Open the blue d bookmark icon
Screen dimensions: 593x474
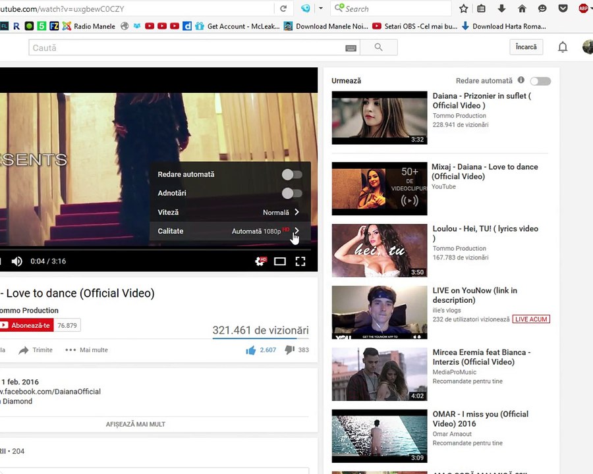pyautogui.click(x=187, y=26)
